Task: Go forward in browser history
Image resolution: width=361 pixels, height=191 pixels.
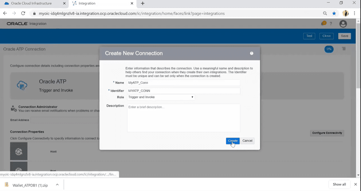Action: 14,13
